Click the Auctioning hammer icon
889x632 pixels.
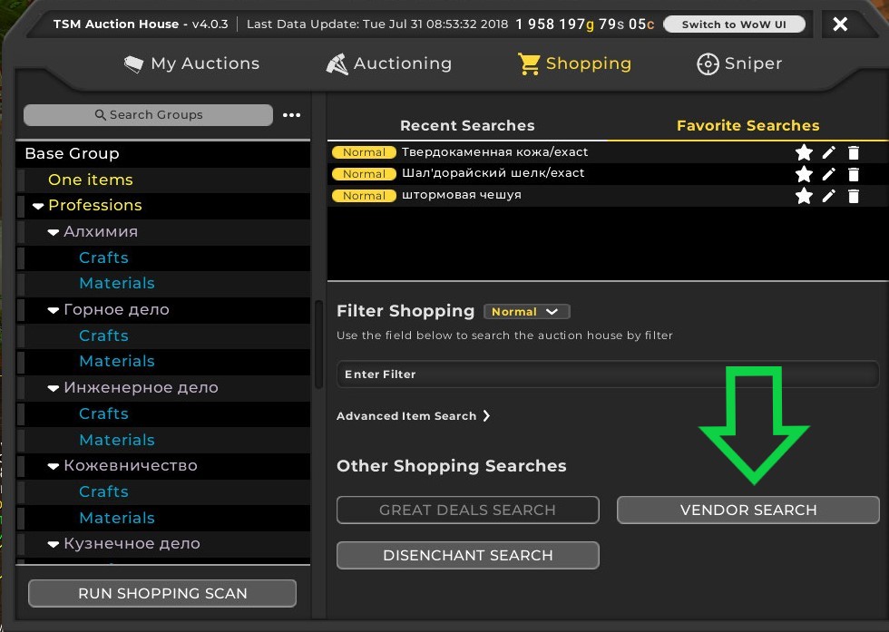337,64
